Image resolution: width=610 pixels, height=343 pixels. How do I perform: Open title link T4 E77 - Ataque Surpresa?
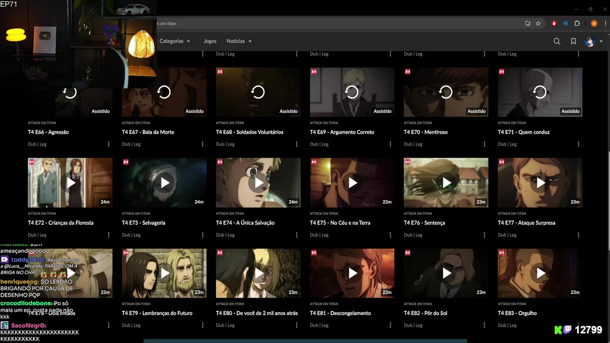(x=527, y=223)
